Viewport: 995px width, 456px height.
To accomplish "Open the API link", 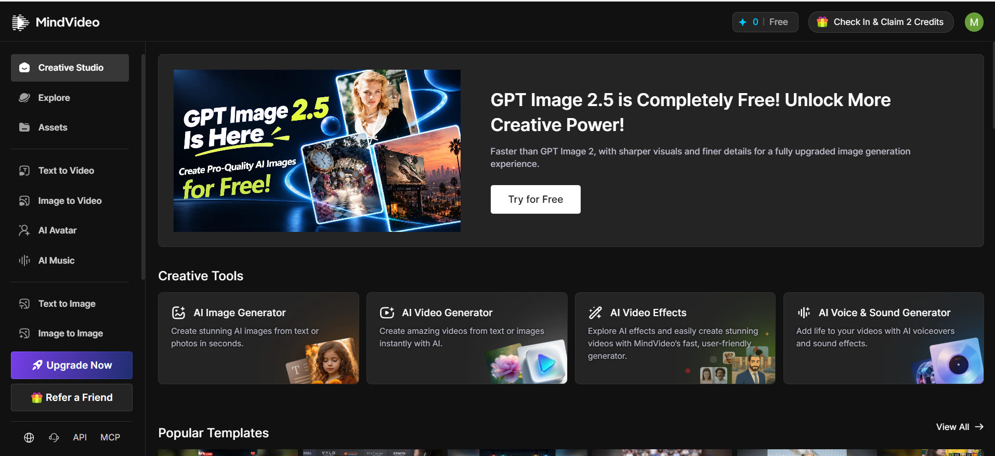I will pyautogui.click(x=80, y=438).
